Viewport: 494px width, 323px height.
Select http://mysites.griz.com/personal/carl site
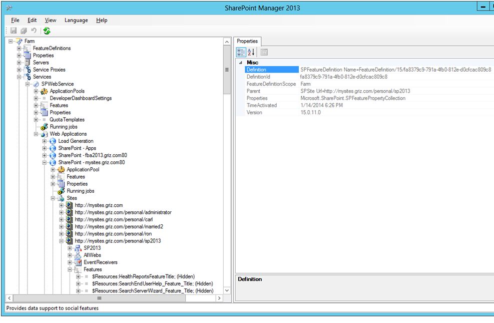coord(114,219)
